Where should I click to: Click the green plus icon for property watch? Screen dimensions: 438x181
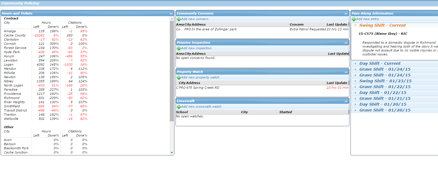[179, 78]
